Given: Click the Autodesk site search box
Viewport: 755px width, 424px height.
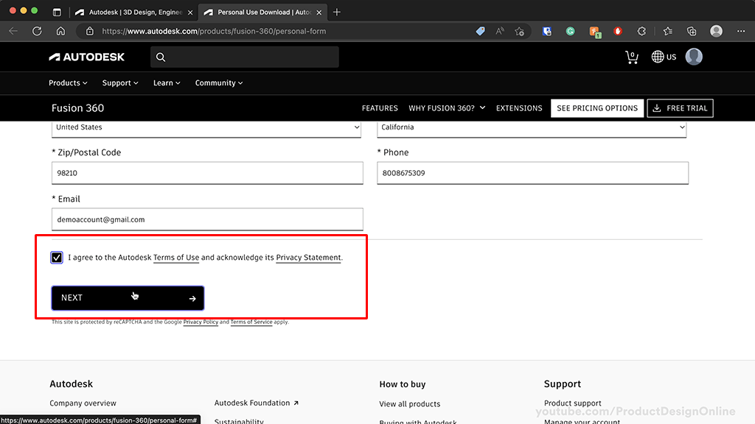Looking at the screenshot, I should [x=245, y=57].
